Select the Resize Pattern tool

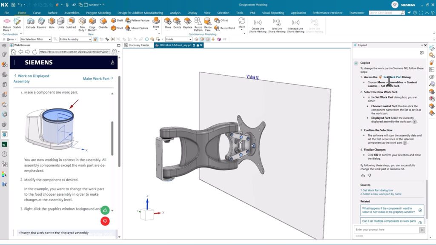[198, 24]
